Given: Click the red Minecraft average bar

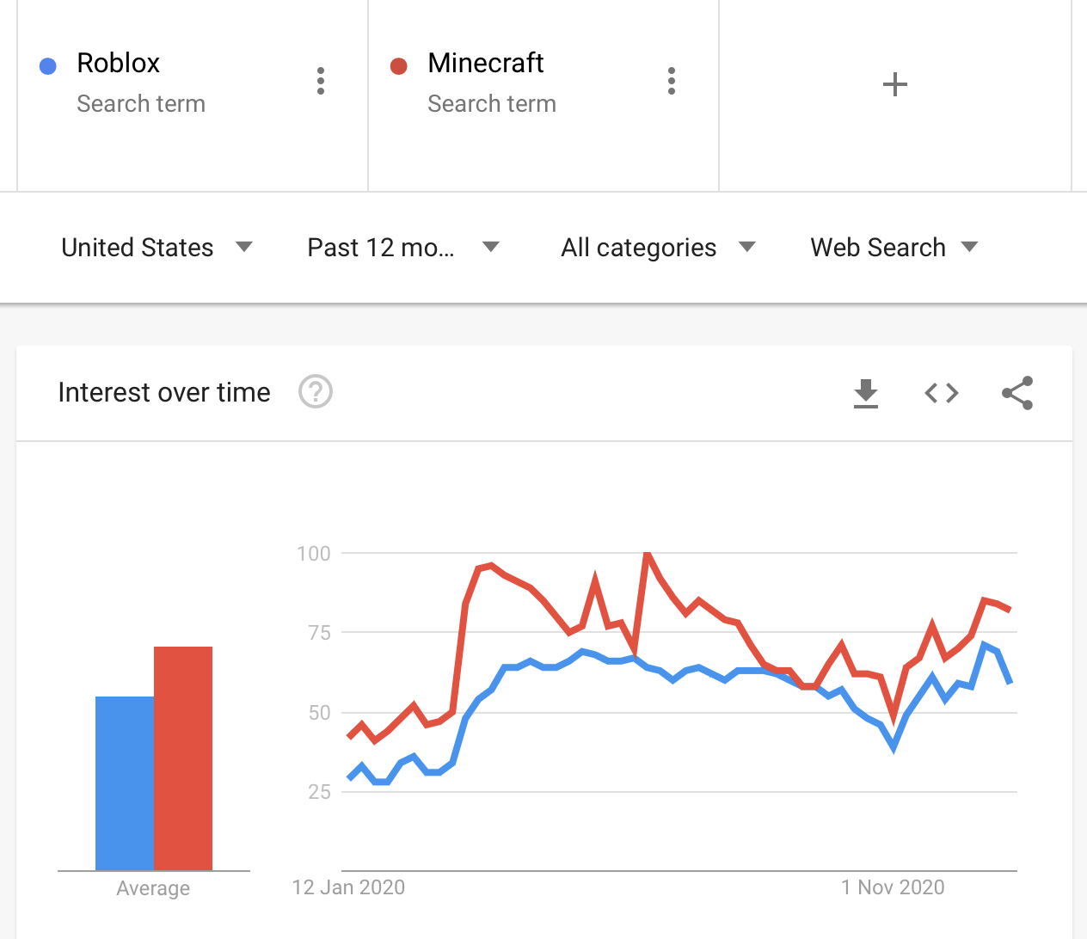Looking at the screenshot, I should [183, 757].
